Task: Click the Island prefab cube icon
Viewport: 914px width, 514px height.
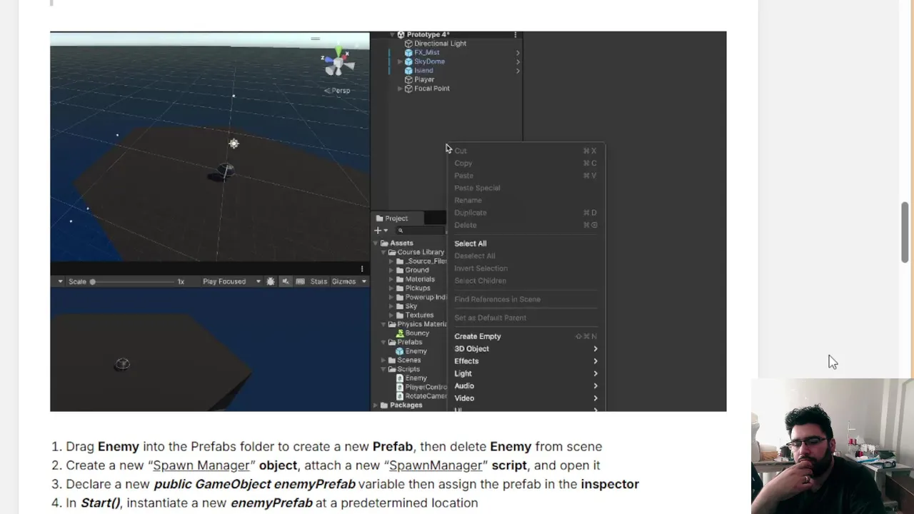Action: (x=409, y=71)
